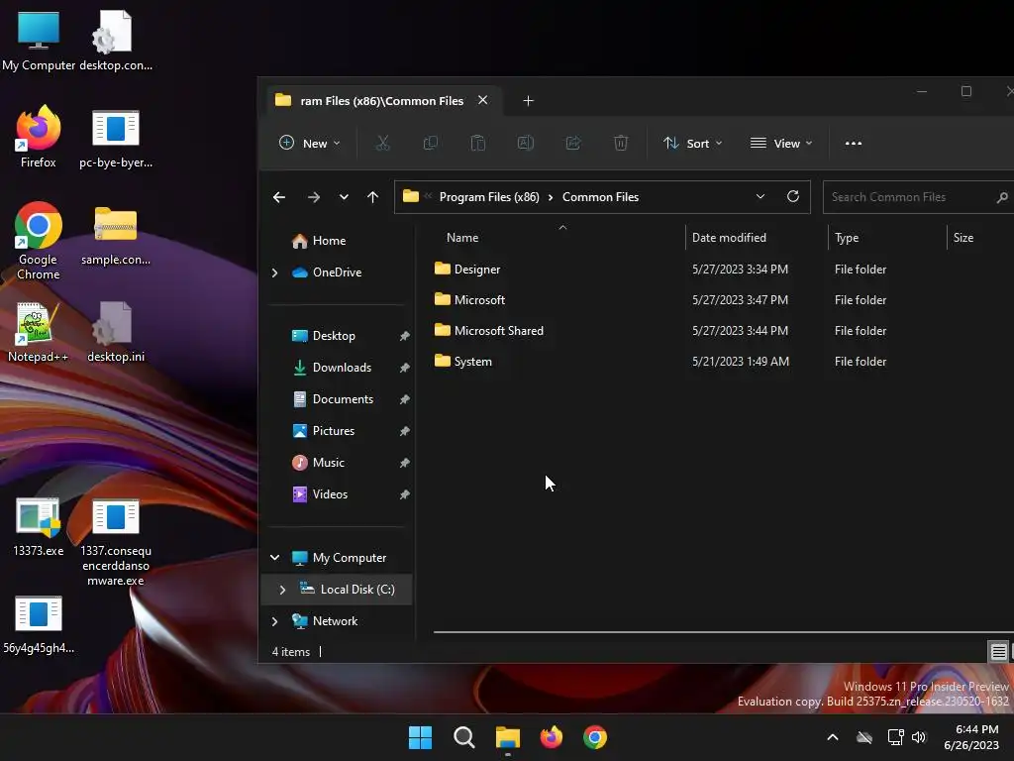Click File Explorer in the taskbar
Screen dimensions: 1014x761
pos(508,737)
